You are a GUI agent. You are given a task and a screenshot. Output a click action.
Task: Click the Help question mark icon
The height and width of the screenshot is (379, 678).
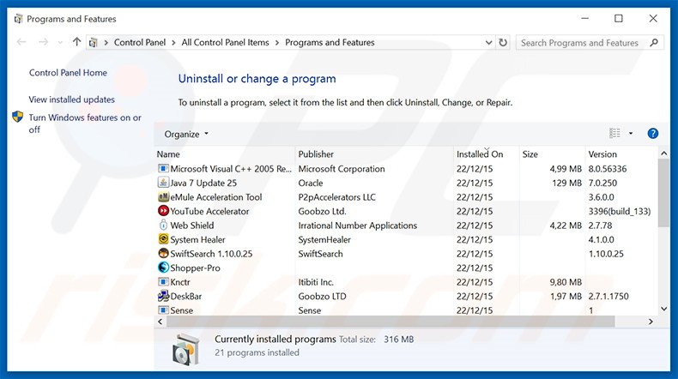click(652, 134)
